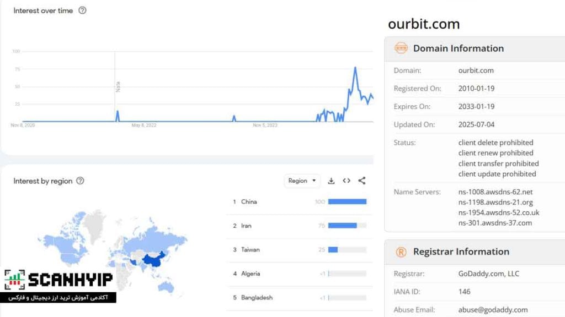Click name server ns-1954.awsdns-52.co.uk

click(x=499, y=213)
